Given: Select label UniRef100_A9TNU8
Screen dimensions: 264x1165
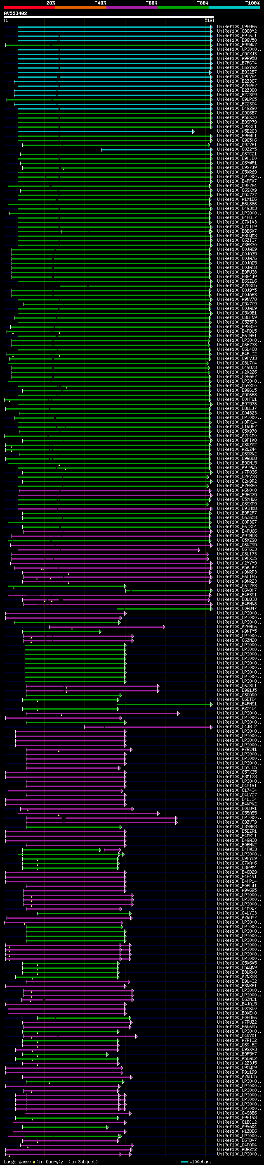Looking at the screenshot, I should click(236, 536).
